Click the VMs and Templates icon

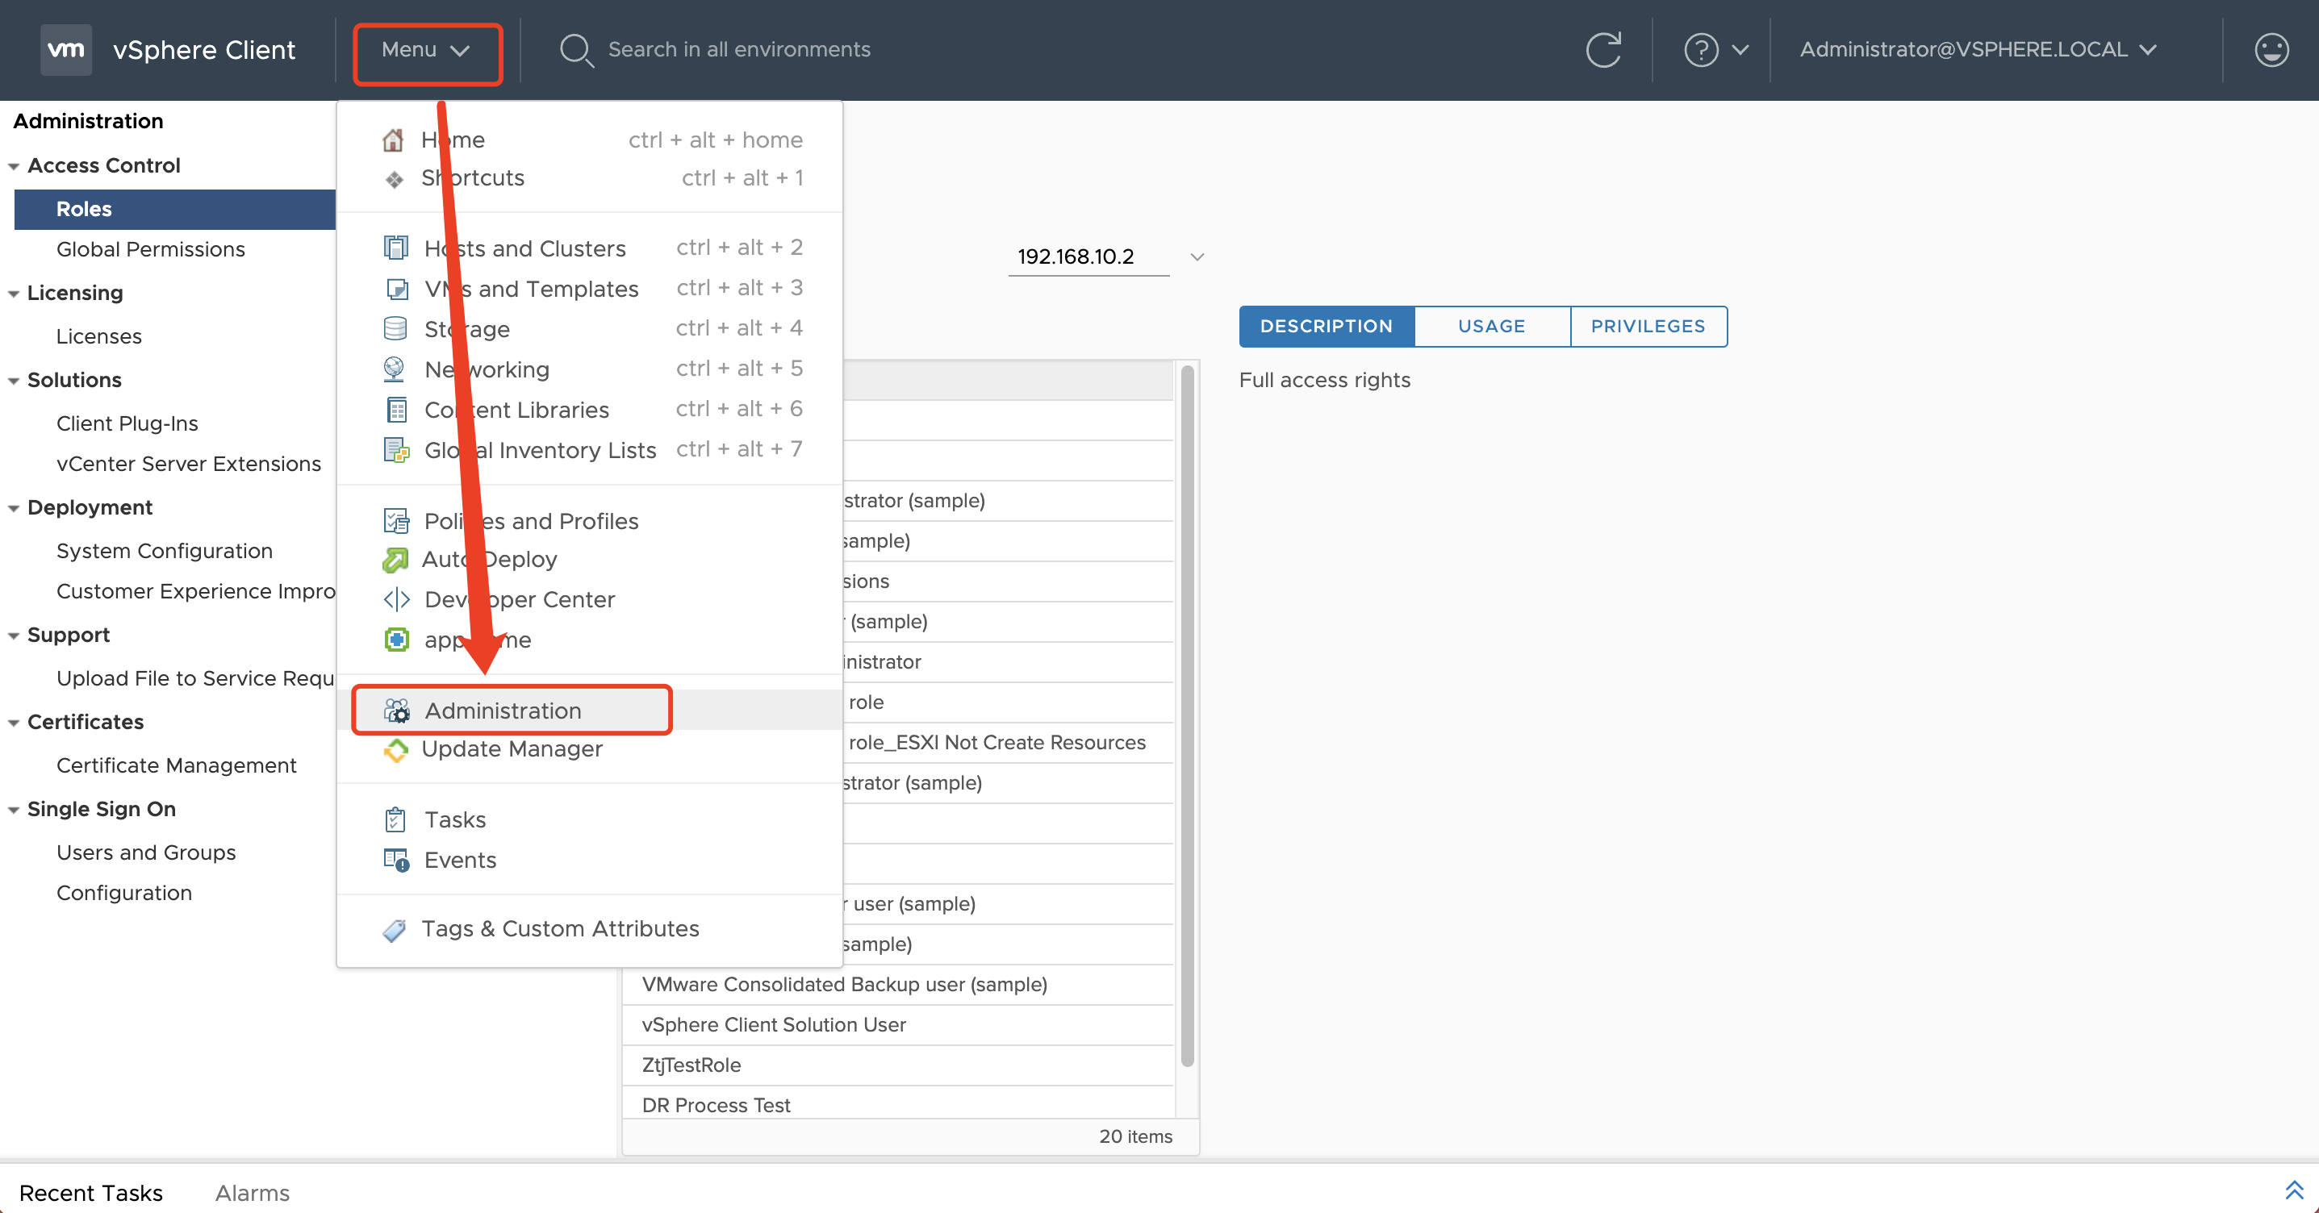point(396,289)
